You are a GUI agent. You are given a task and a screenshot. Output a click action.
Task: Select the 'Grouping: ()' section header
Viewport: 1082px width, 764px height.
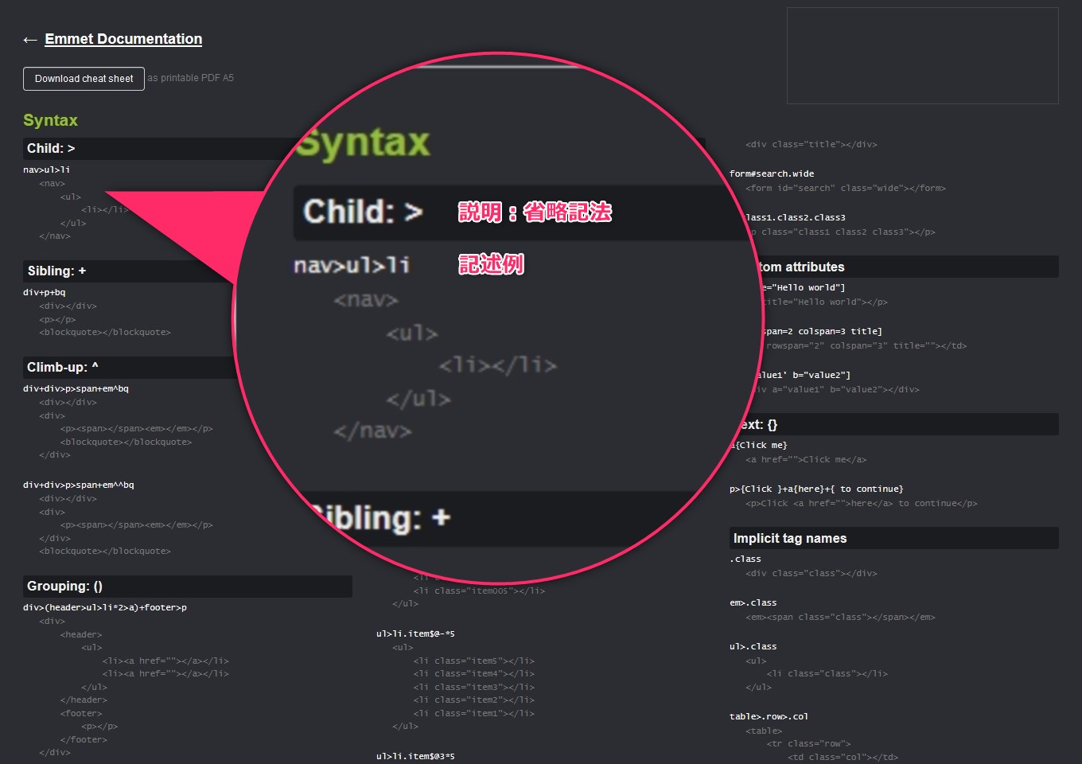pyautogui.click(x=188, y=587)
